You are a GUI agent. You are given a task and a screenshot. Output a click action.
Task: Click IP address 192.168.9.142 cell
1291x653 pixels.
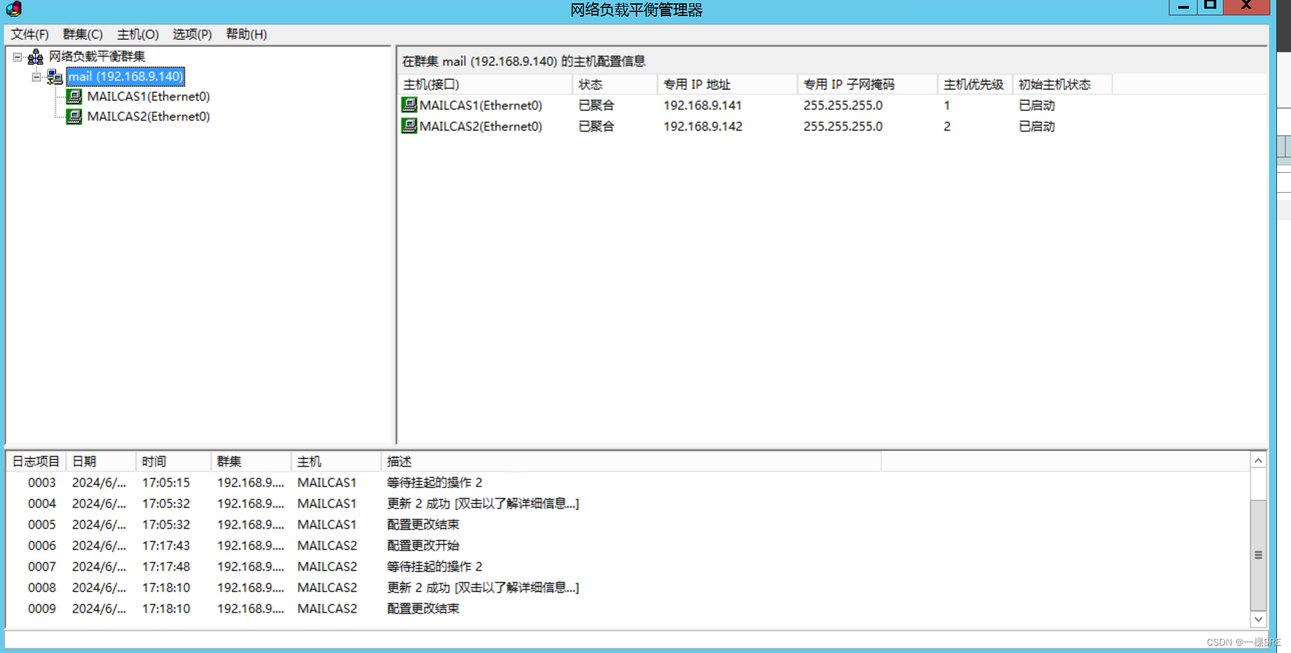pos(703,126)
